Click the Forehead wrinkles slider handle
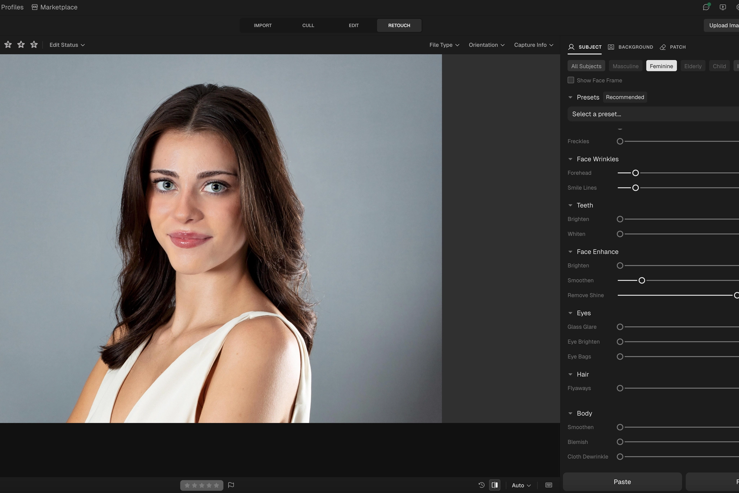The image size is (739, 493). 635,173
